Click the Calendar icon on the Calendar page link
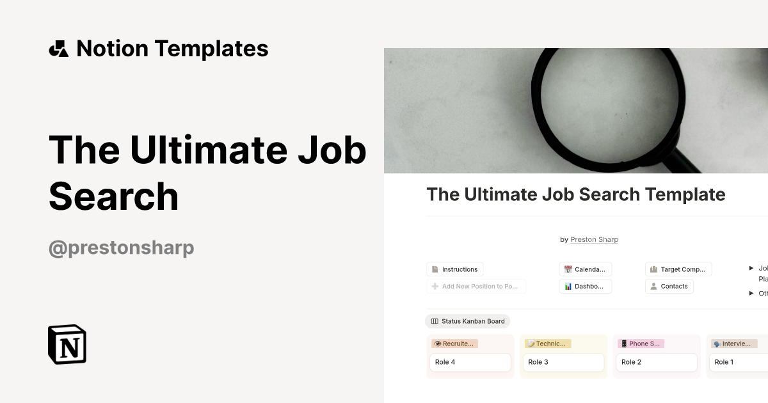This screenshot has width=768, height=403. click(x=568, y=269)
